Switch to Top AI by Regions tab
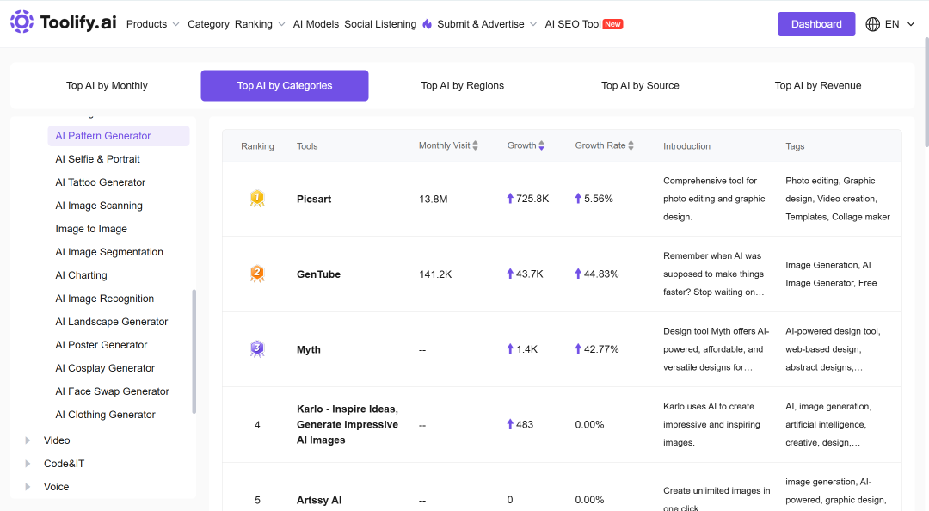The image size is (929, 511). [462, 85]
